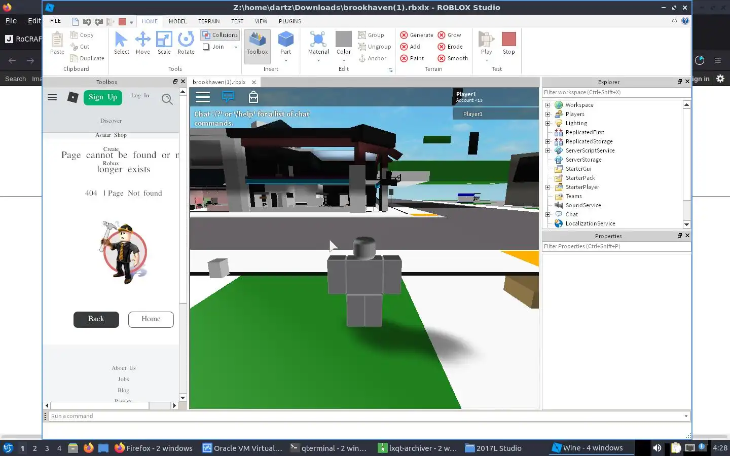This screenshot has width=730, height=456.
Task: Click the Redo arrow in quick toolbar
Action: tap(99, 21)
